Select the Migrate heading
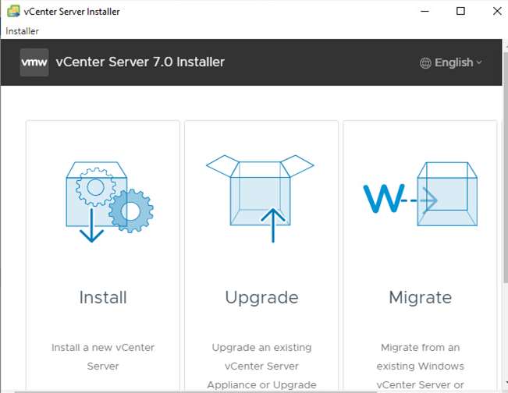This screenshot has height=393, width=508. (x=420, y=297)
